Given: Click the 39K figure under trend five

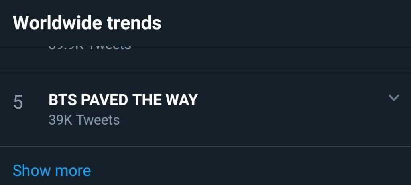Looking at the screenshot, I should pyautogui.click(x=61, y=120).
